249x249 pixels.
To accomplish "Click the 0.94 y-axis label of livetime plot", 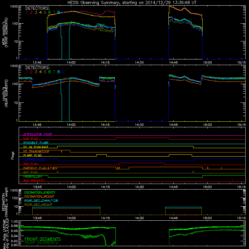I will (x=15, y=236).
